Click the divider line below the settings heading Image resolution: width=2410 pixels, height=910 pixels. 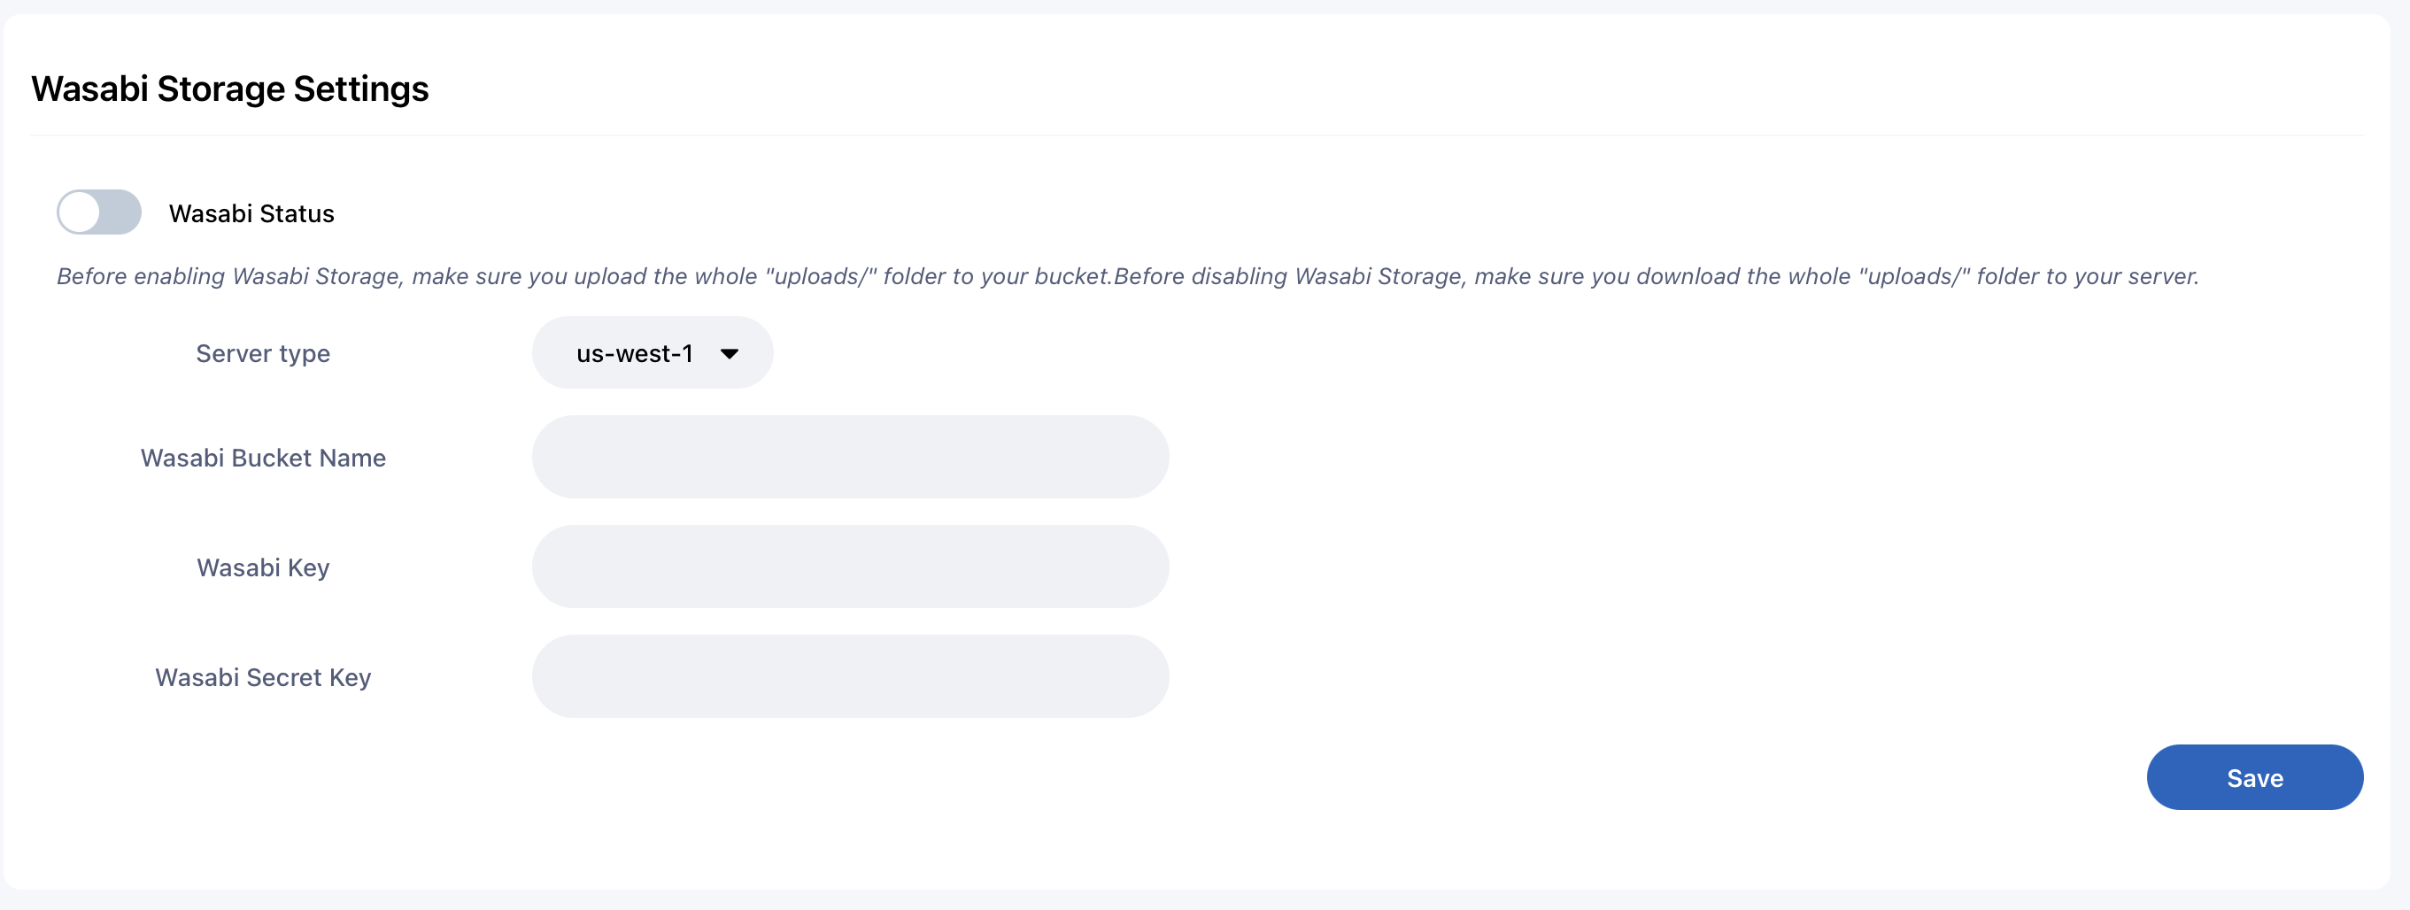1198,135
